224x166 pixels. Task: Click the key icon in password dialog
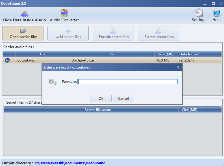53,82
